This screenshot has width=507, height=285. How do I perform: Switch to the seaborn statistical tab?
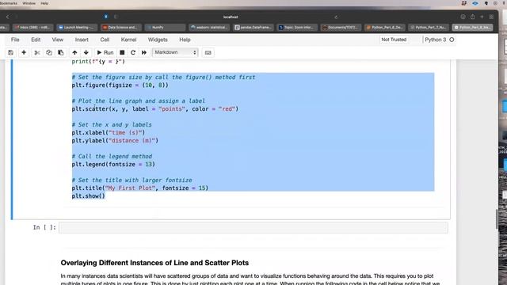coord(209,28)
